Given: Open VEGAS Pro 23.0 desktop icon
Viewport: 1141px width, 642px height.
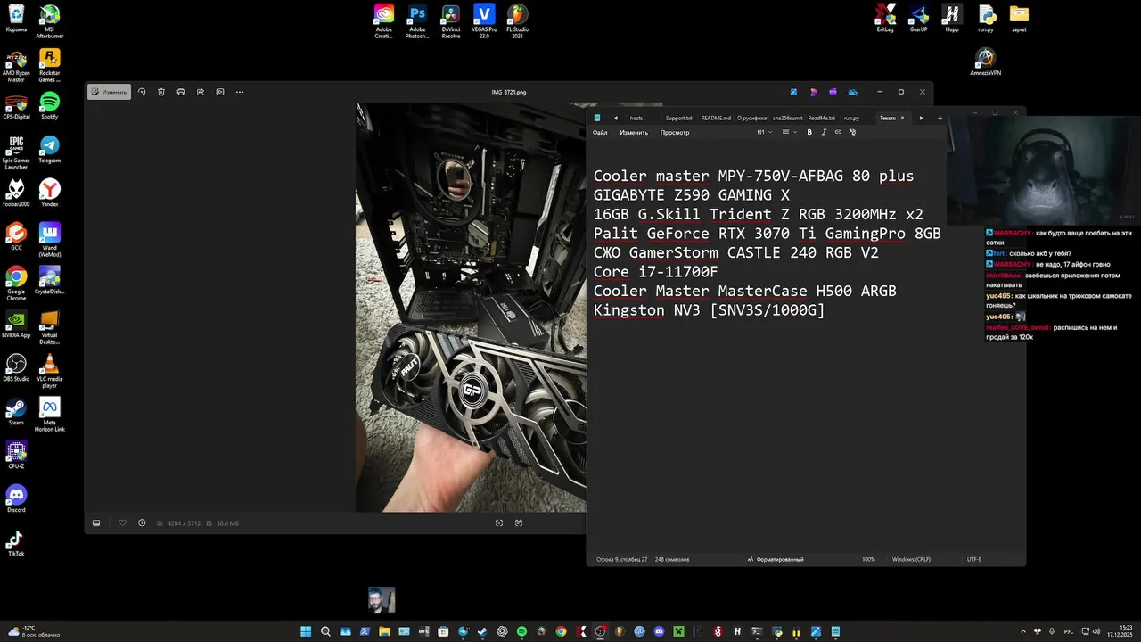Looking at the screenshot, I should 484,21.
